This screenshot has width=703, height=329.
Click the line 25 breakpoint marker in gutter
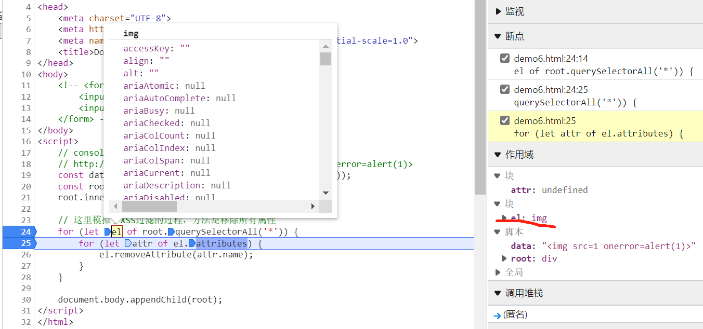point(19,243)
